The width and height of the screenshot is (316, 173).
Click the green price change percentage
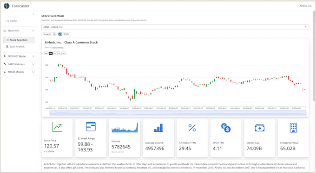[49, 152]
